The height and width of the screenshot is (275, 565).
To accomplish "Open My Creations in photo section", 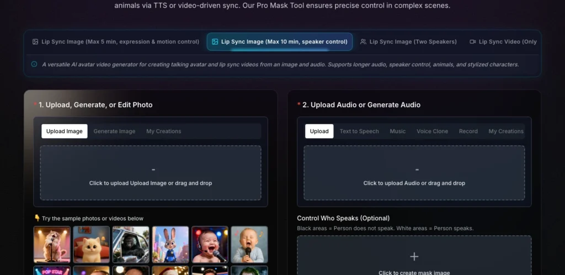I will click(163, 131).
